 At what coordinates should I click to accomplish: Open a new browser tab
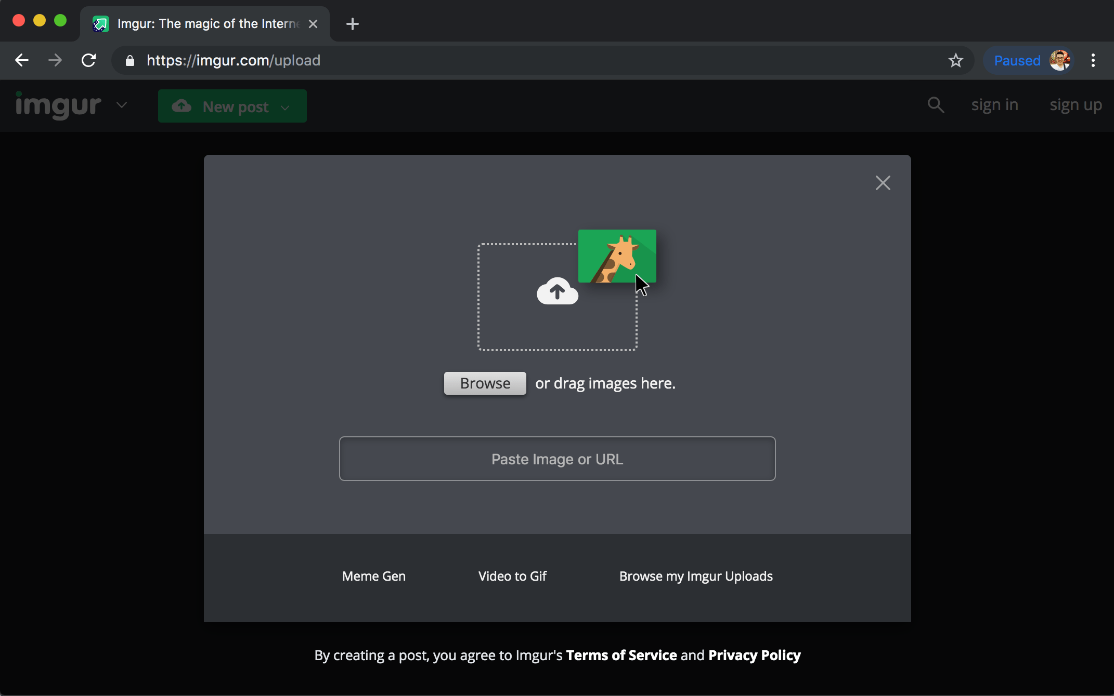click(352, 24)
